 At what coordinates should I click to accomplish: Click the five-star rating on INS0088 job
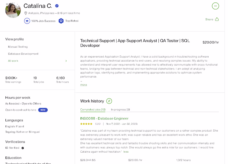[x=86, y=124]
